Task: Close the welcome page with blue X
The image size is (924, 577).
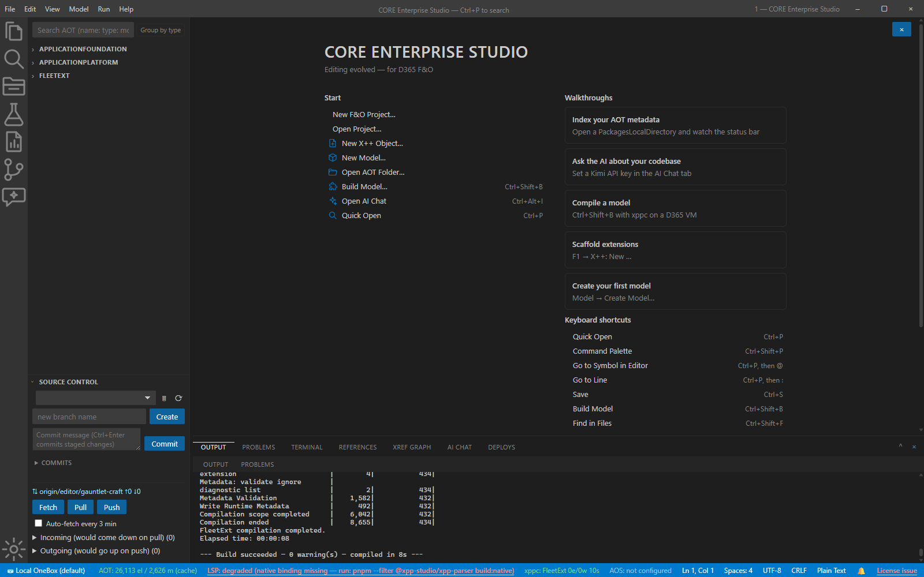Action: tap(901, 29)
